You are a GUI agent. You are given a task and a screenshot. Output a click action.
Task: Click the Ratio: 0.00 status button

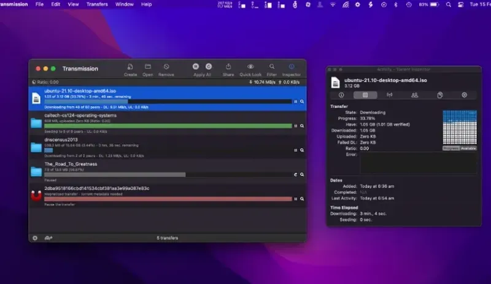pyautogui.click(x=45, y=82)
